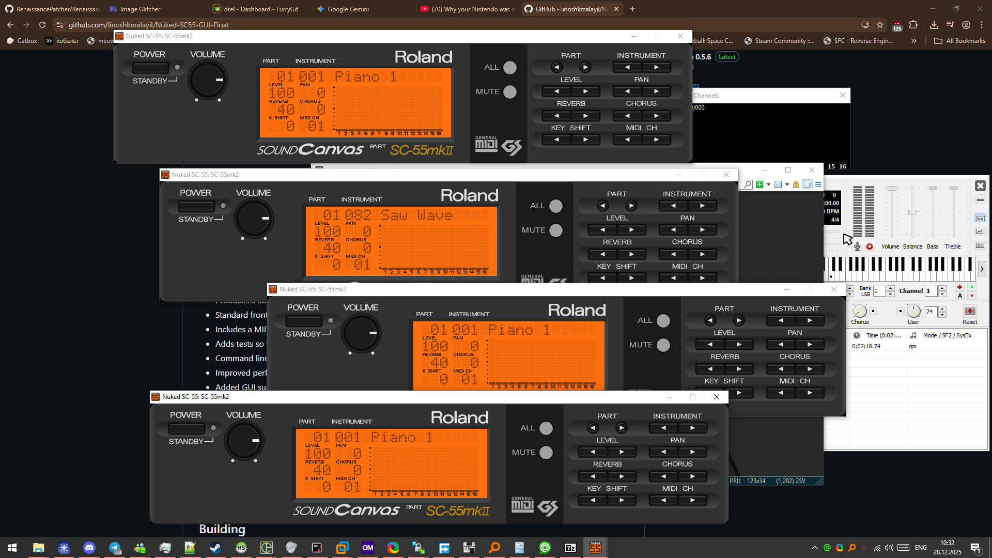The height and width of the screenshot is (558, 992).
Task: Toggle MUTE button on topmost SC-55 window
Action: (x=509, y=91)
